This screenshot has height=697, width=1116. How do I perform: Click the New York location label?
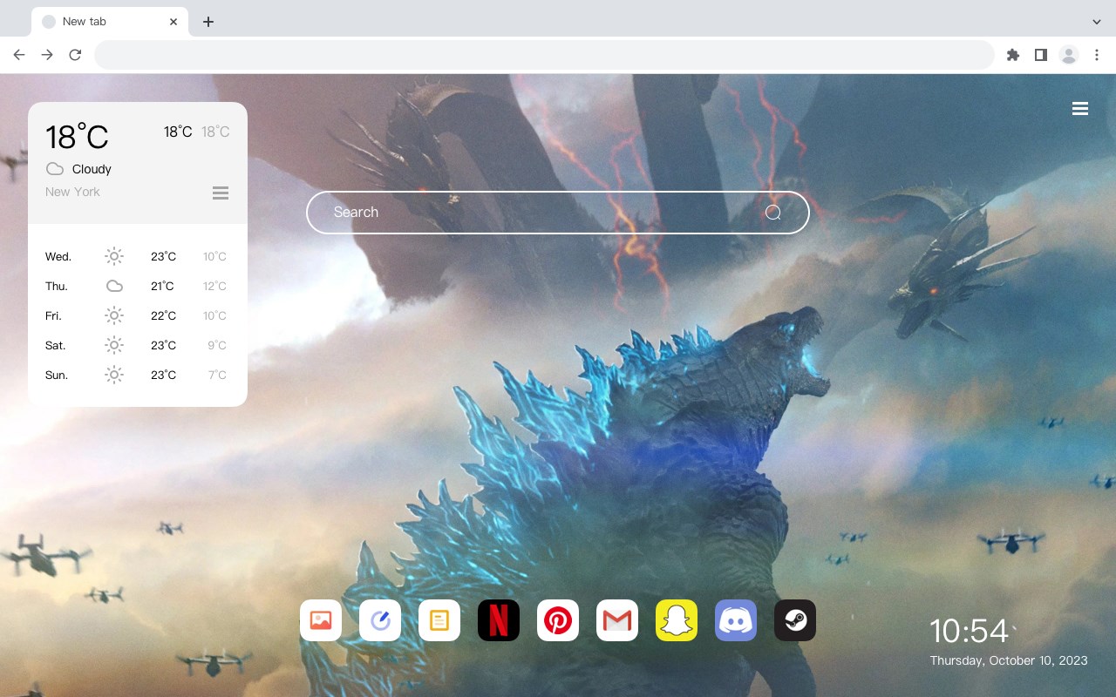pos(72,192)
